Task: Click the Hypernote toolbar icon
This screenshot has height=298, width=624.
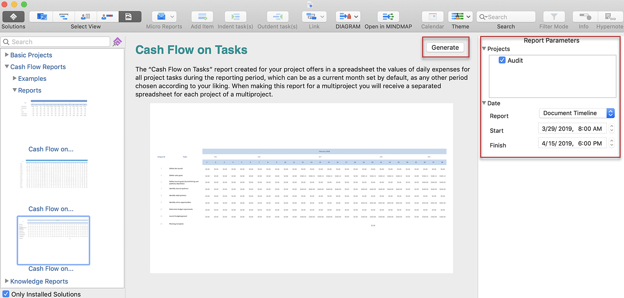Action: tap(609, 17)
